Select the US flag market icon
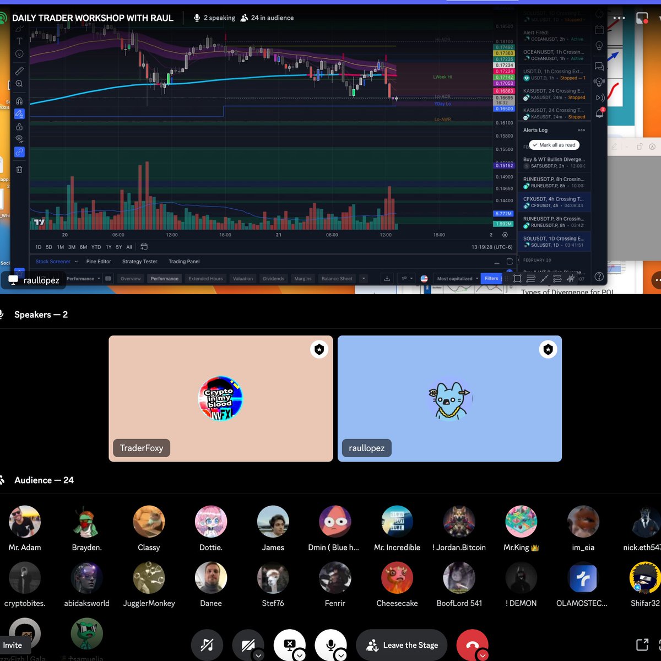 click(x=424, y=279)
